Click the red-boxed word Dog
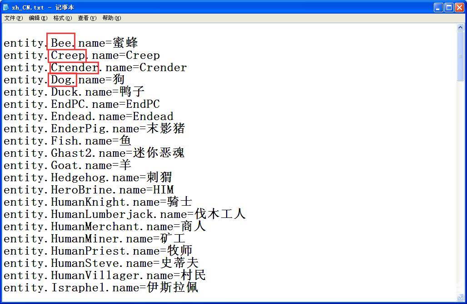Image resolution: width=467 pixels, height=304 pixels. pos(62,80)
